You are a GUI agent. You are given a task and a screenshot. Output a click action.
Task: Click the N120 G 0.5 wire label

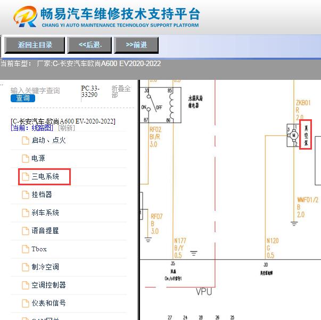(273, 248)
